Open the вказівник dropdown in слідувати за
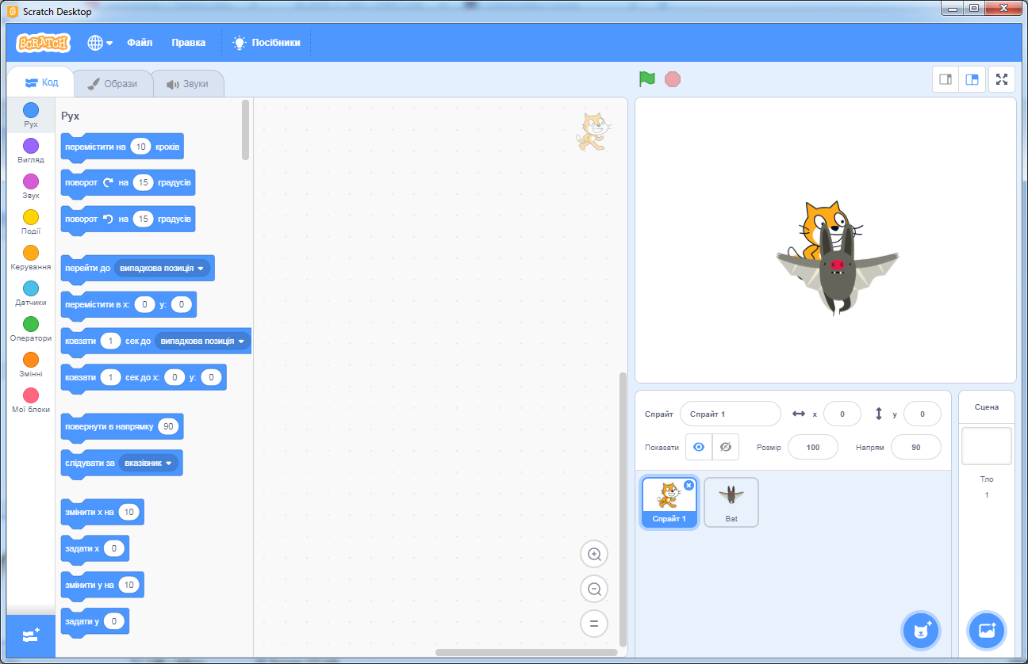 point(148,463)
